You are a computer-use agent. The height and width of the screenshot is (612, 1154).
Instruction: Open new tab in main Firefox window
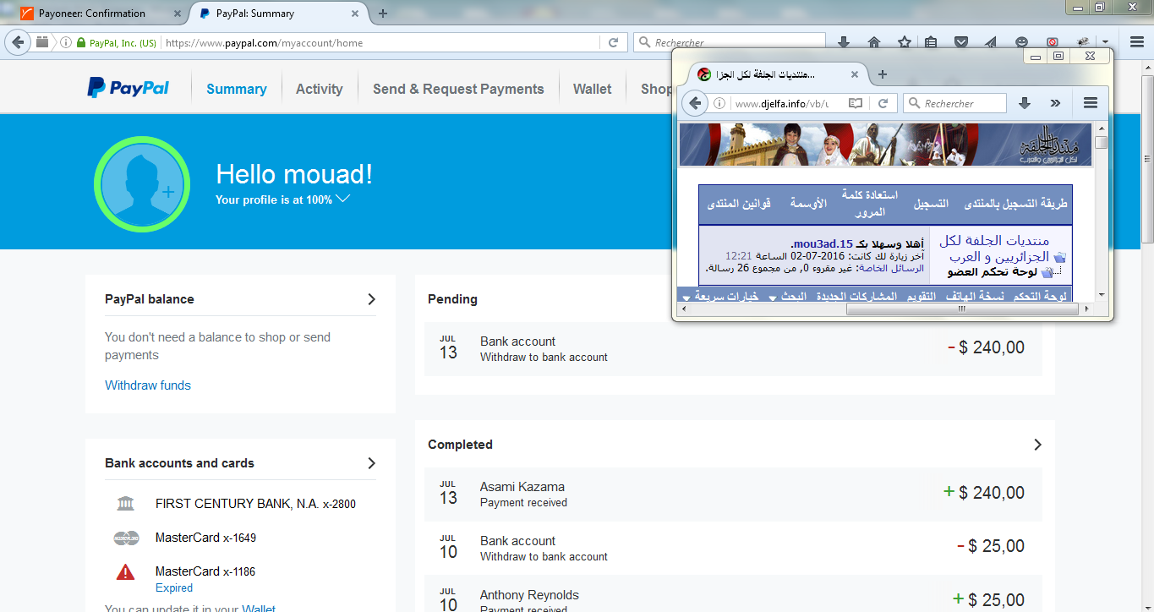383,13
